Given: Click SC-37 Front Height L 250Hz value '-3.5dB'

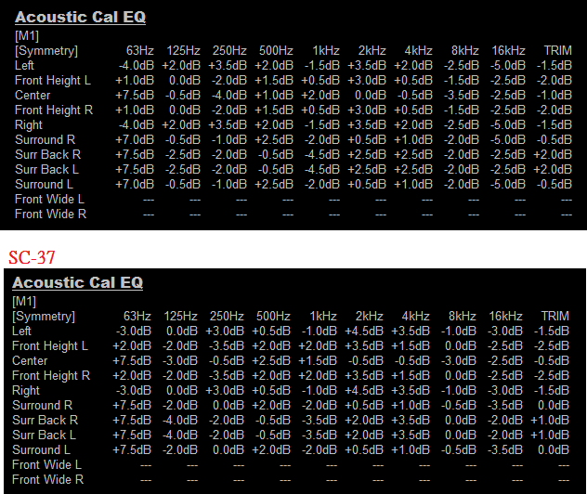Looking at the screenshot, I should pyautogui.click(x=227, y=346).
